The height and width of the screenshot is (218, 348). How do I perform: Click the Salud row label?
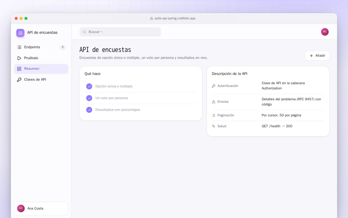222,126
